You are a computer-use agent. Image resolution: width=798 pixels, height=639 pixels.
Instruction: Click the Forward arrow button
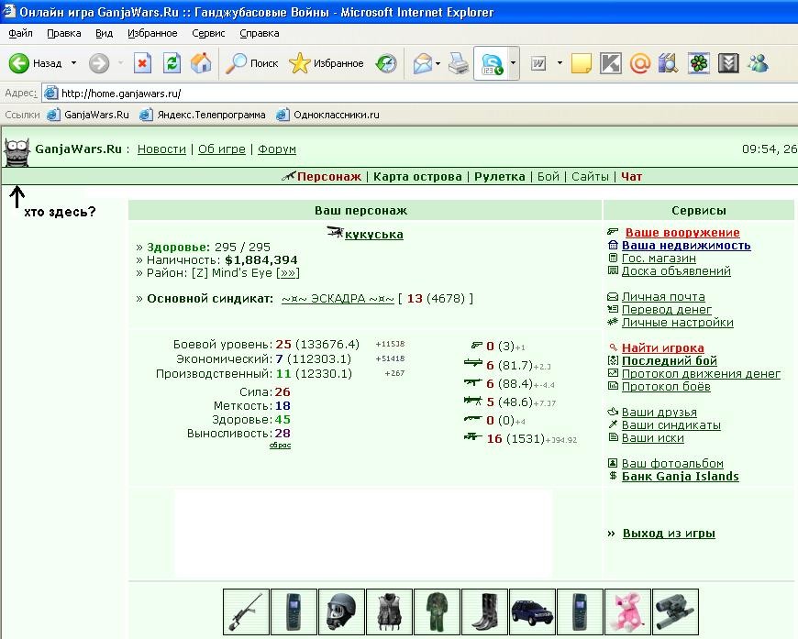tap(99, 63)
